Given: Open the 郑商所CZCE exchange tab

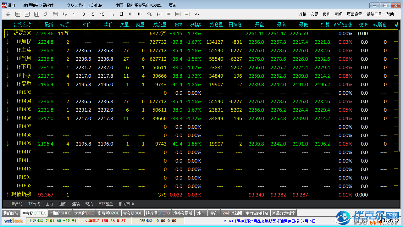Looking at the screenshot, I should point(108,213).
